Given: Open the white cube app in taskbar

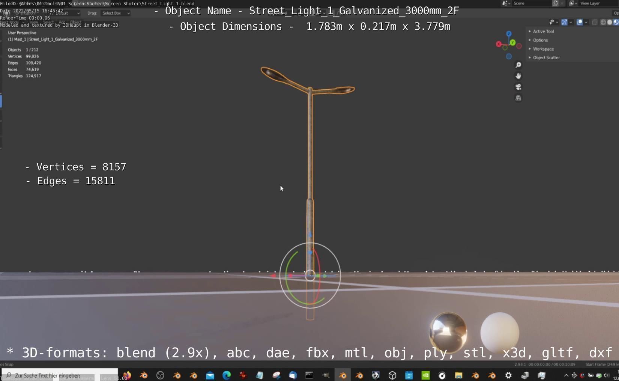Looking at the screenshot, I should click(x=392, y=375).
